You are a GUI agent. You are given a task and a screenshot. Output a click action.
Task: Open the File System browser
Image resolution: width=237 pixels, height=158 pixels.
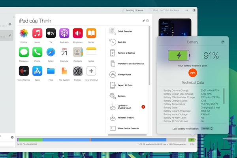pyautogui.click(x=64, y=71)
